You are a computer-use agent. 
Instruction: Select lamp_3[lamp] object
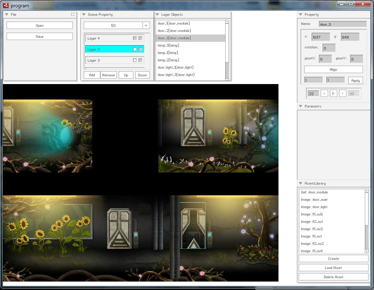tap(190, 46)
